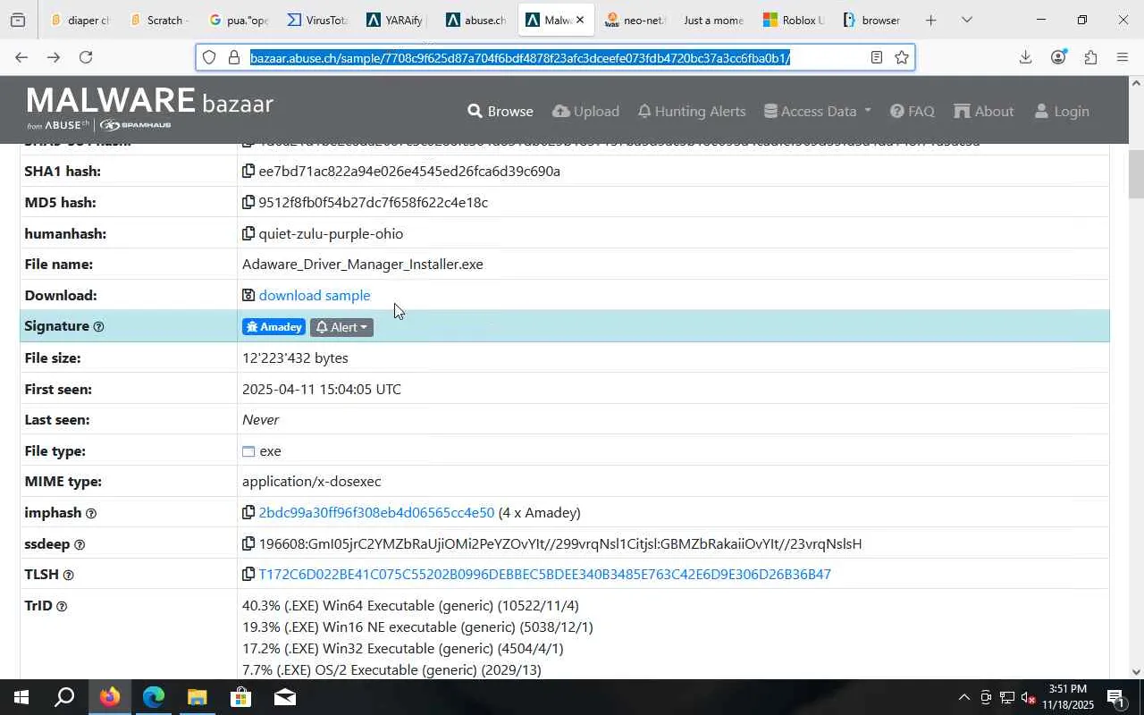Switch to the Roblox tab
This screenshot has width=1144, height=715.
(x=793, y=20)
